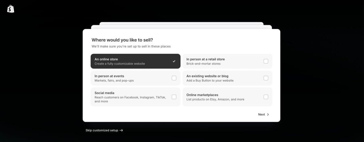Click the Markets, fairs, and pop-ups description
This screenshot has width=364, height=142.
[114, 81]
